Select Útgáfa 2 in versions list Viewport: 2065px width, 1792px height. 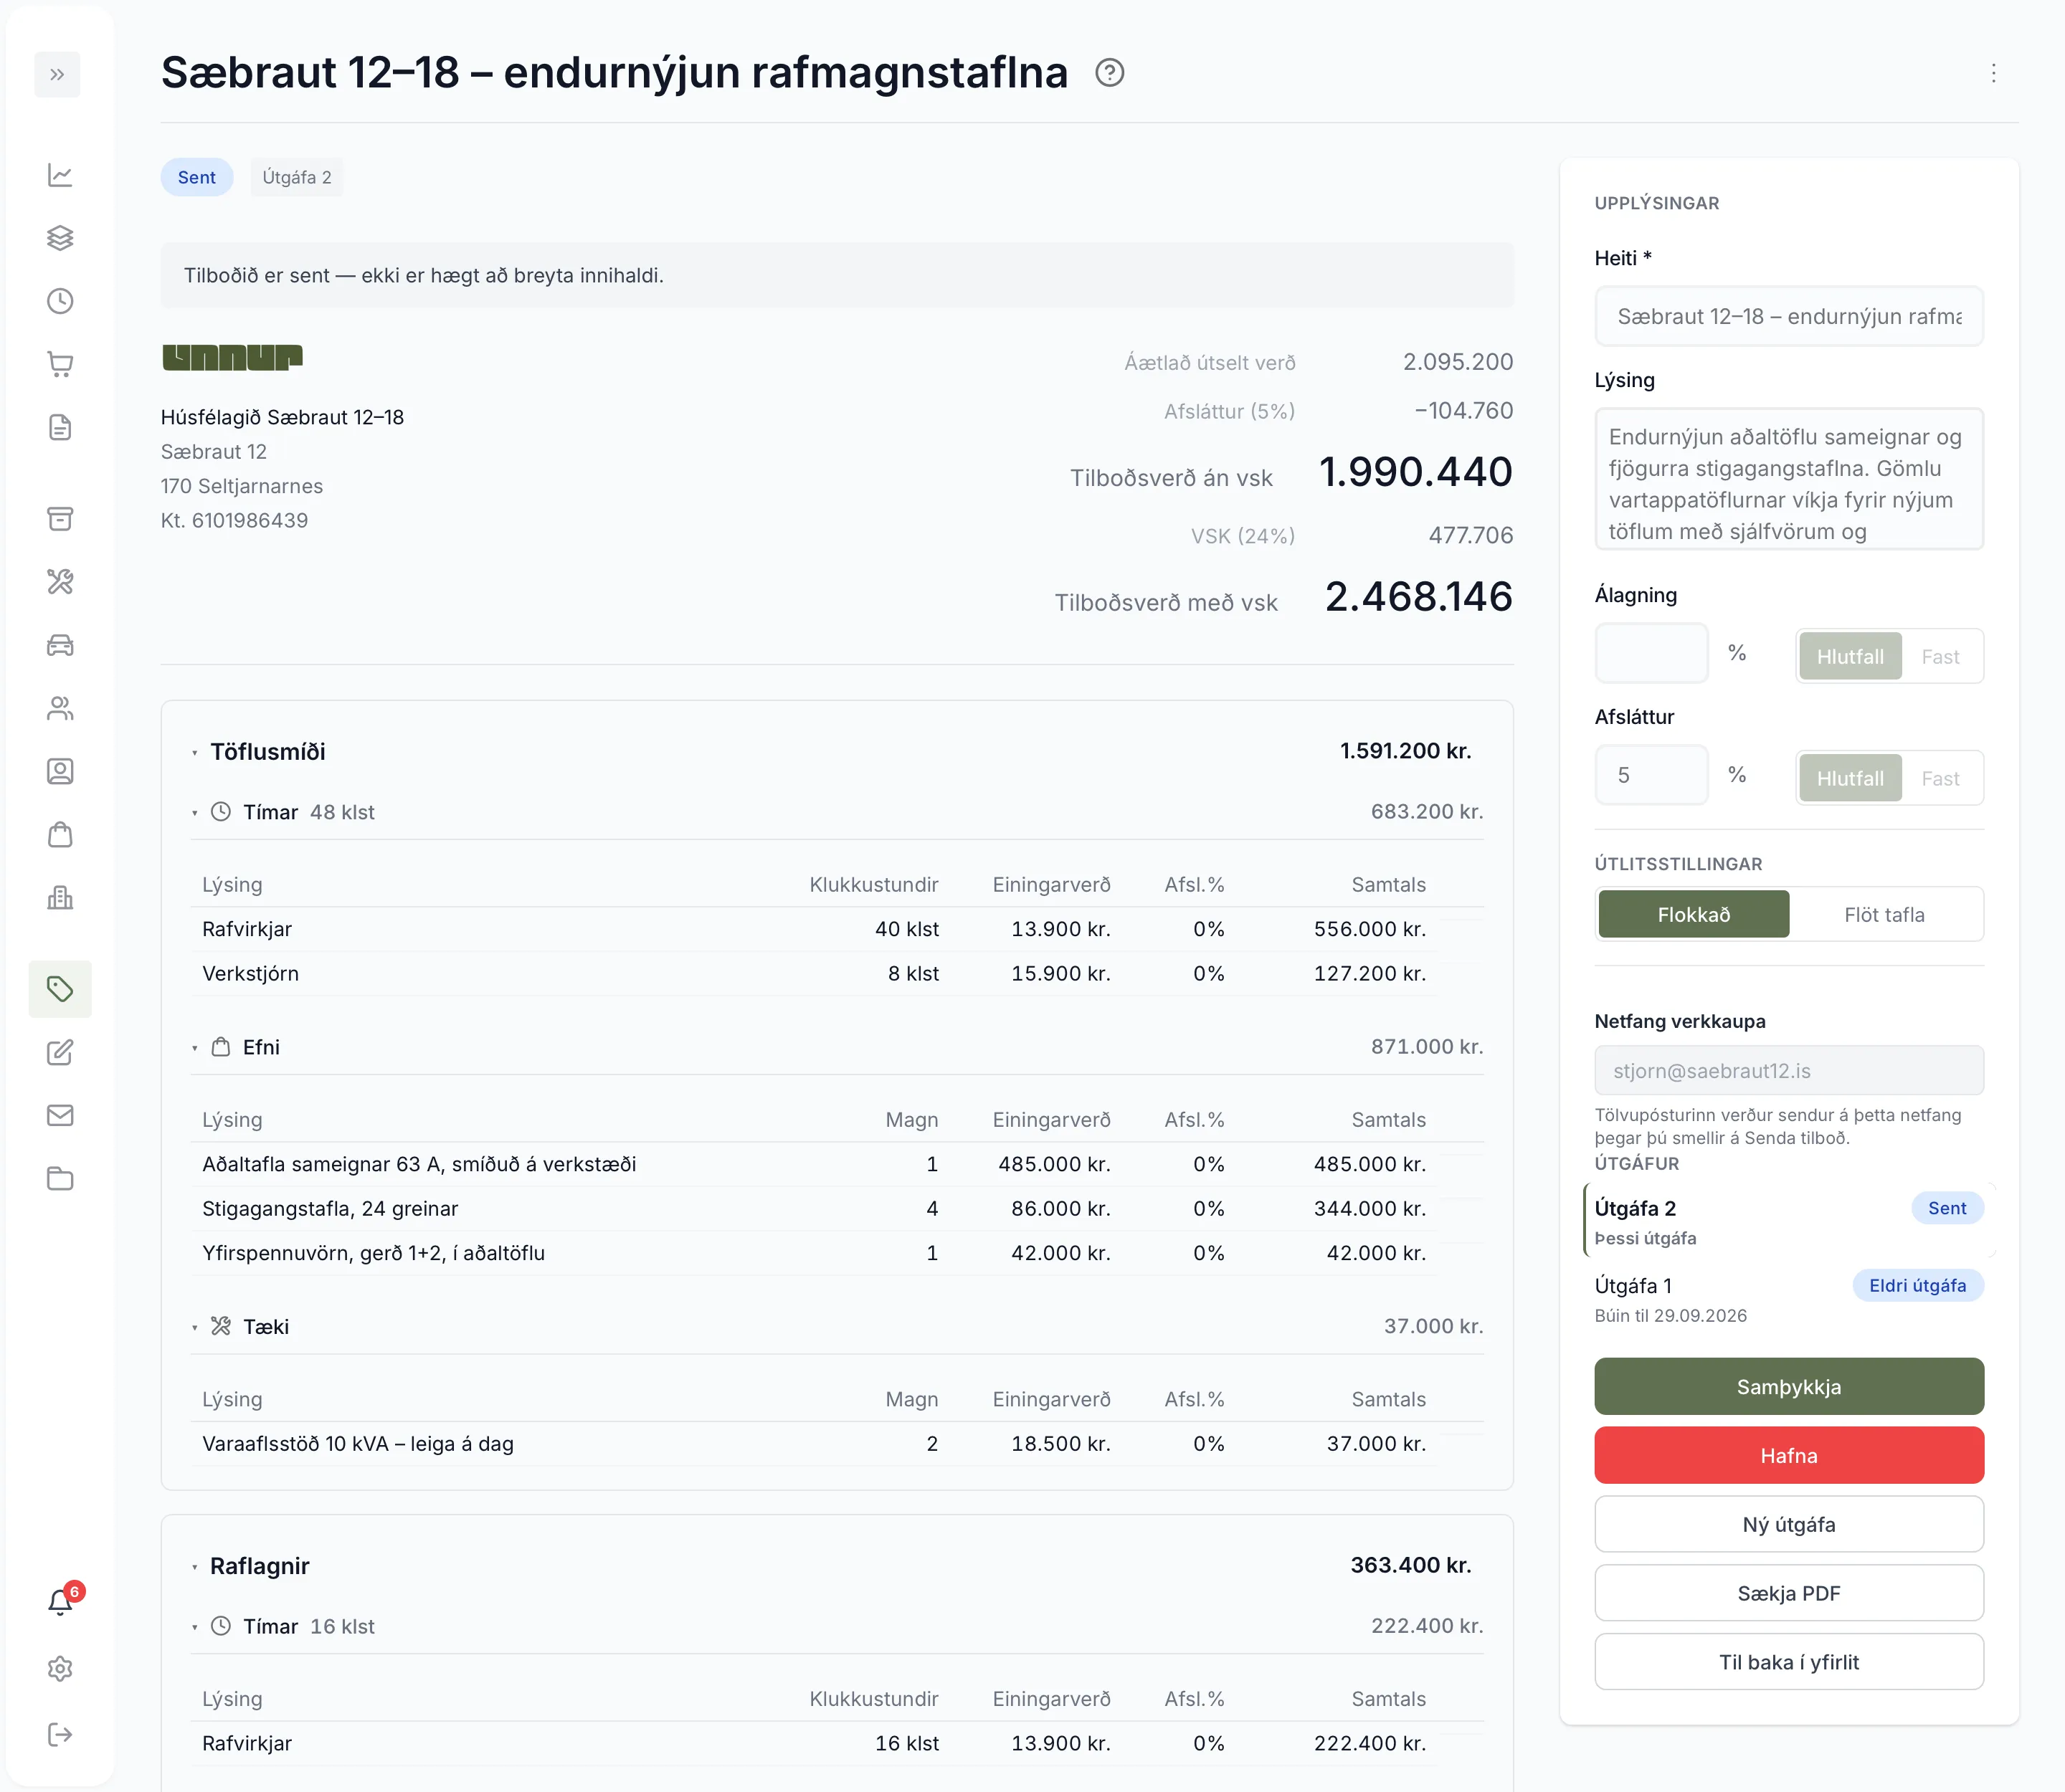1789,1221
